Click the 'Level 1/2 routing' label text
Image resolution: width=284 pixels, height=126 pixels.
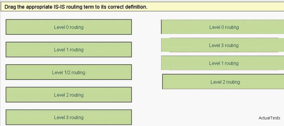coord(69,72)
